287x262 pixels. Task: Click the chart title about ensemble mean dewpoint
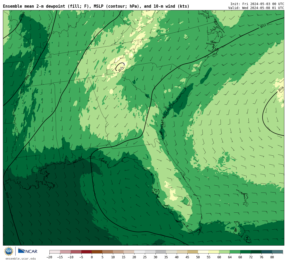pyautogui.click(x=96, y=6)
